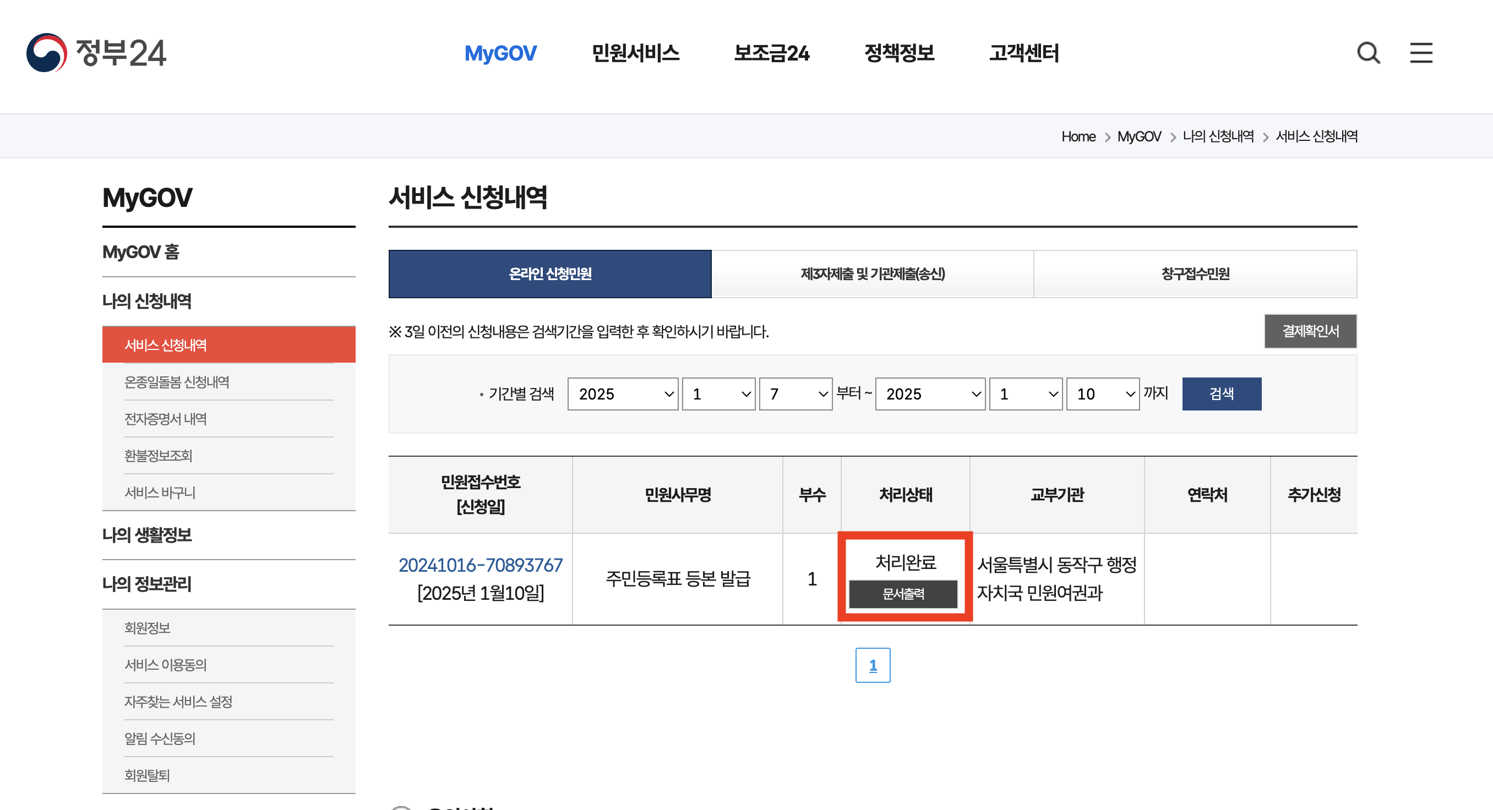The height and width of the screenshot is (810, 1493).
Task: Open the 보조금24 top menu
Action: 771,53
